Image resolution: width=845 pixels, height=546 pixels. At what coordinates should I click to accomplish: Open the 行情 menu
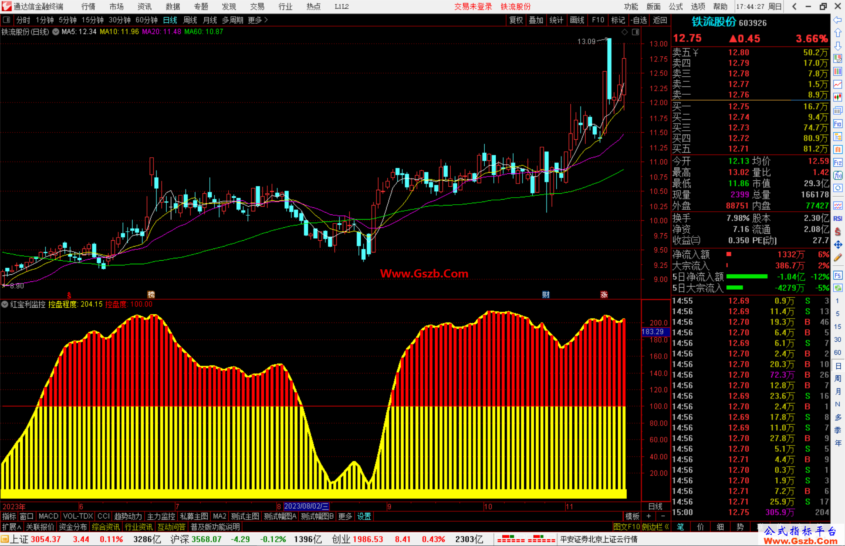[x=88, y=6]
